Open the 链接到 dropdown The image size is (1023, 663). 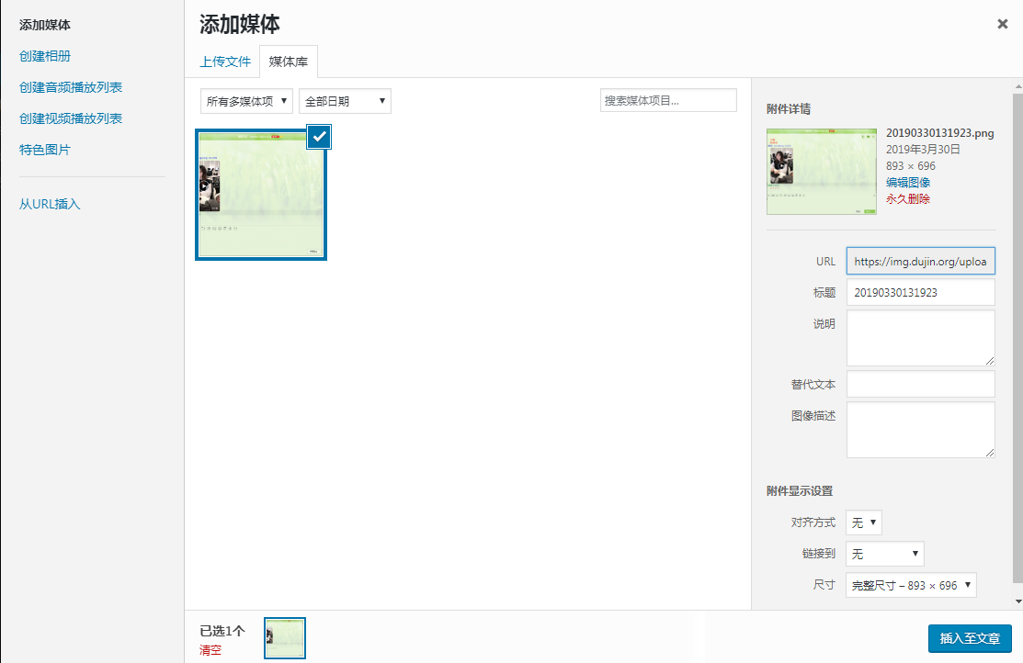[885, 554]
